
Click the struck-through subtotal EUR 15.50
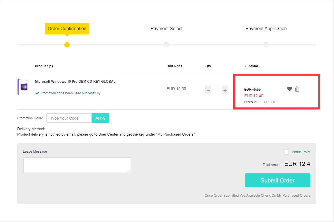pos(252,89)
